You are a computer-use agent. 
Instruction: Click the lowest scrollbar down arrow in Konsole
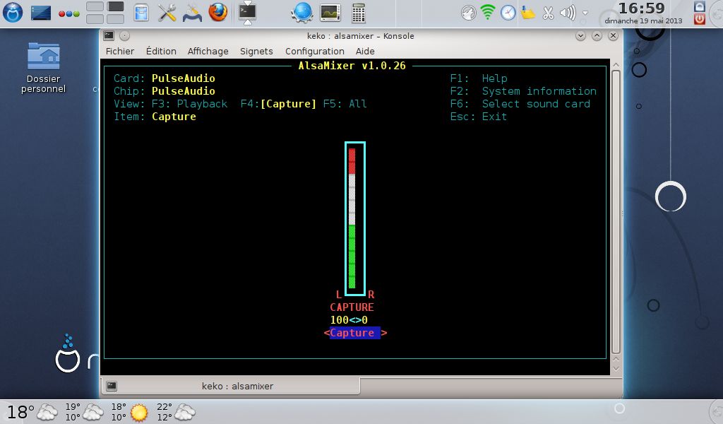pyautogui.click(x=616, y=369)
